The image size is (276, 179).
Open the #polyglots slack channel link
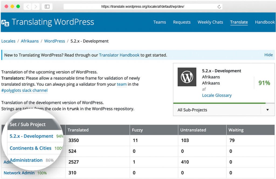point(24,90)
